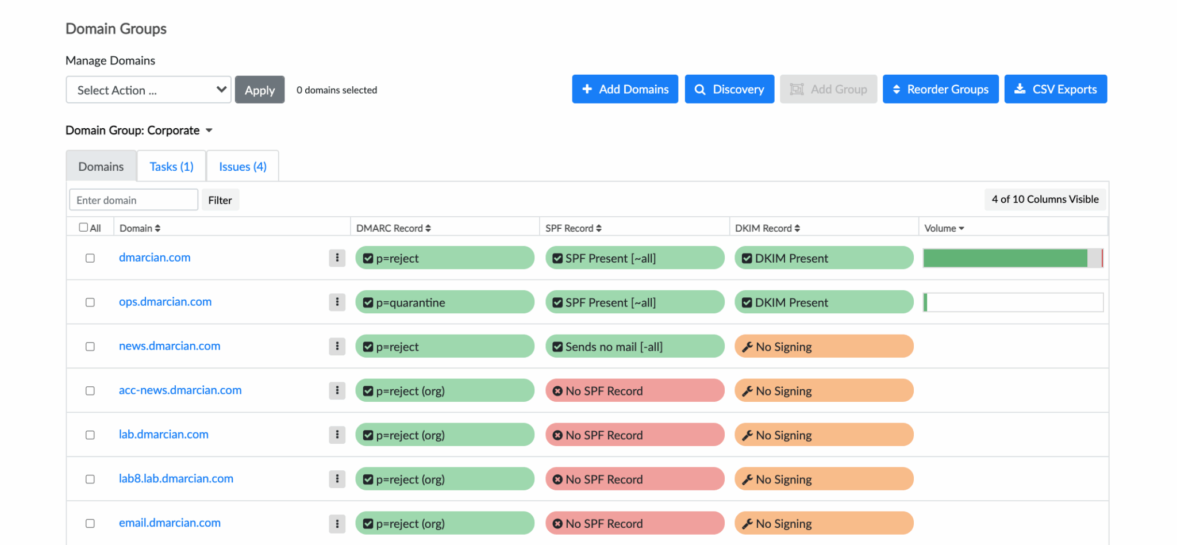Expand Domain Group: Corporate dropdown
The image size is (1177, 545).
coord(209,131)
